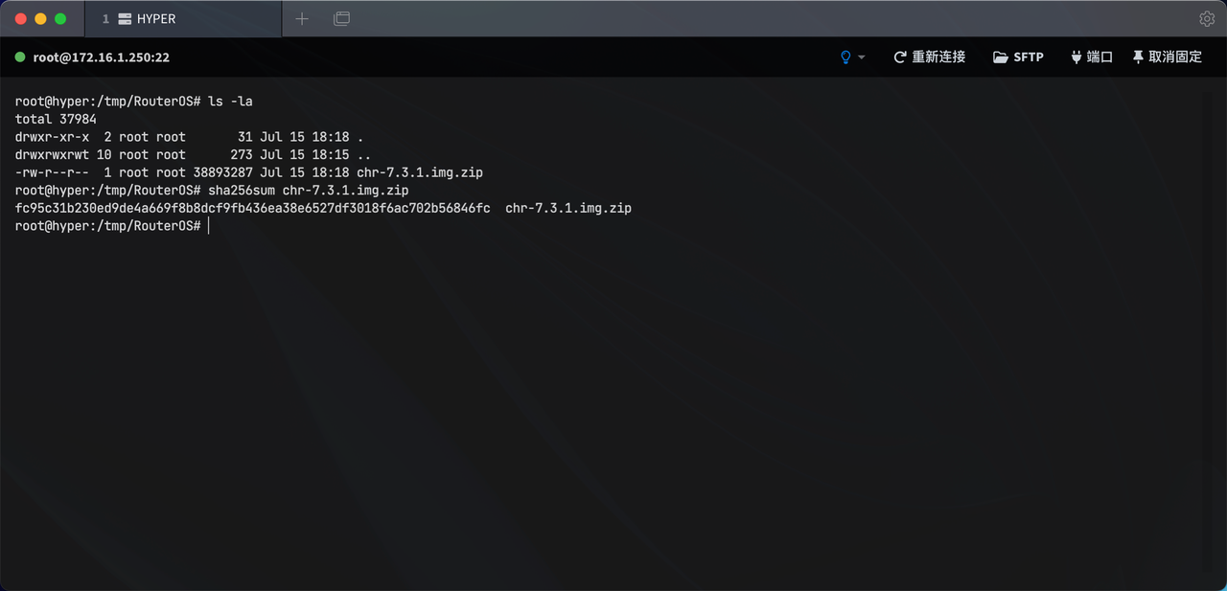This screenshot has height=591, width=1227.
Task: Click the green connection status dot
Action: 20,57
